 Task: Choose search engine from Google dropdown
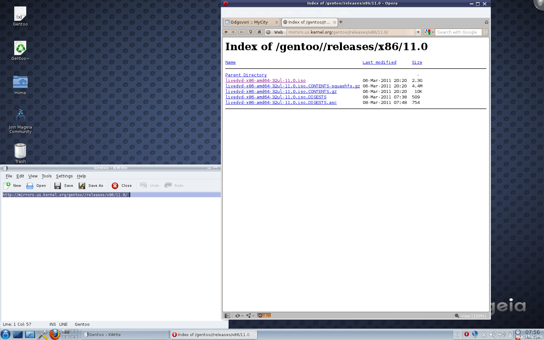click(x=429, y=32)
